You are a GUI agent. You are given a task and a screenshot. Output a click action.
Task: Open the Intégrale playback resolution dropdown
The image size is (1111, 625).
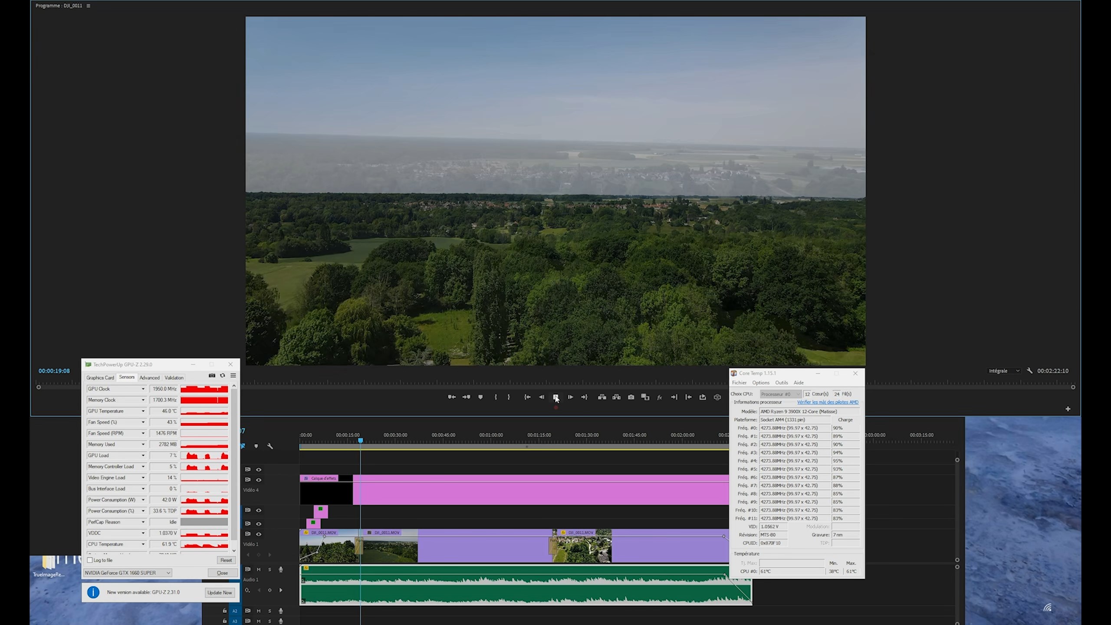[x=1004, y=371]
